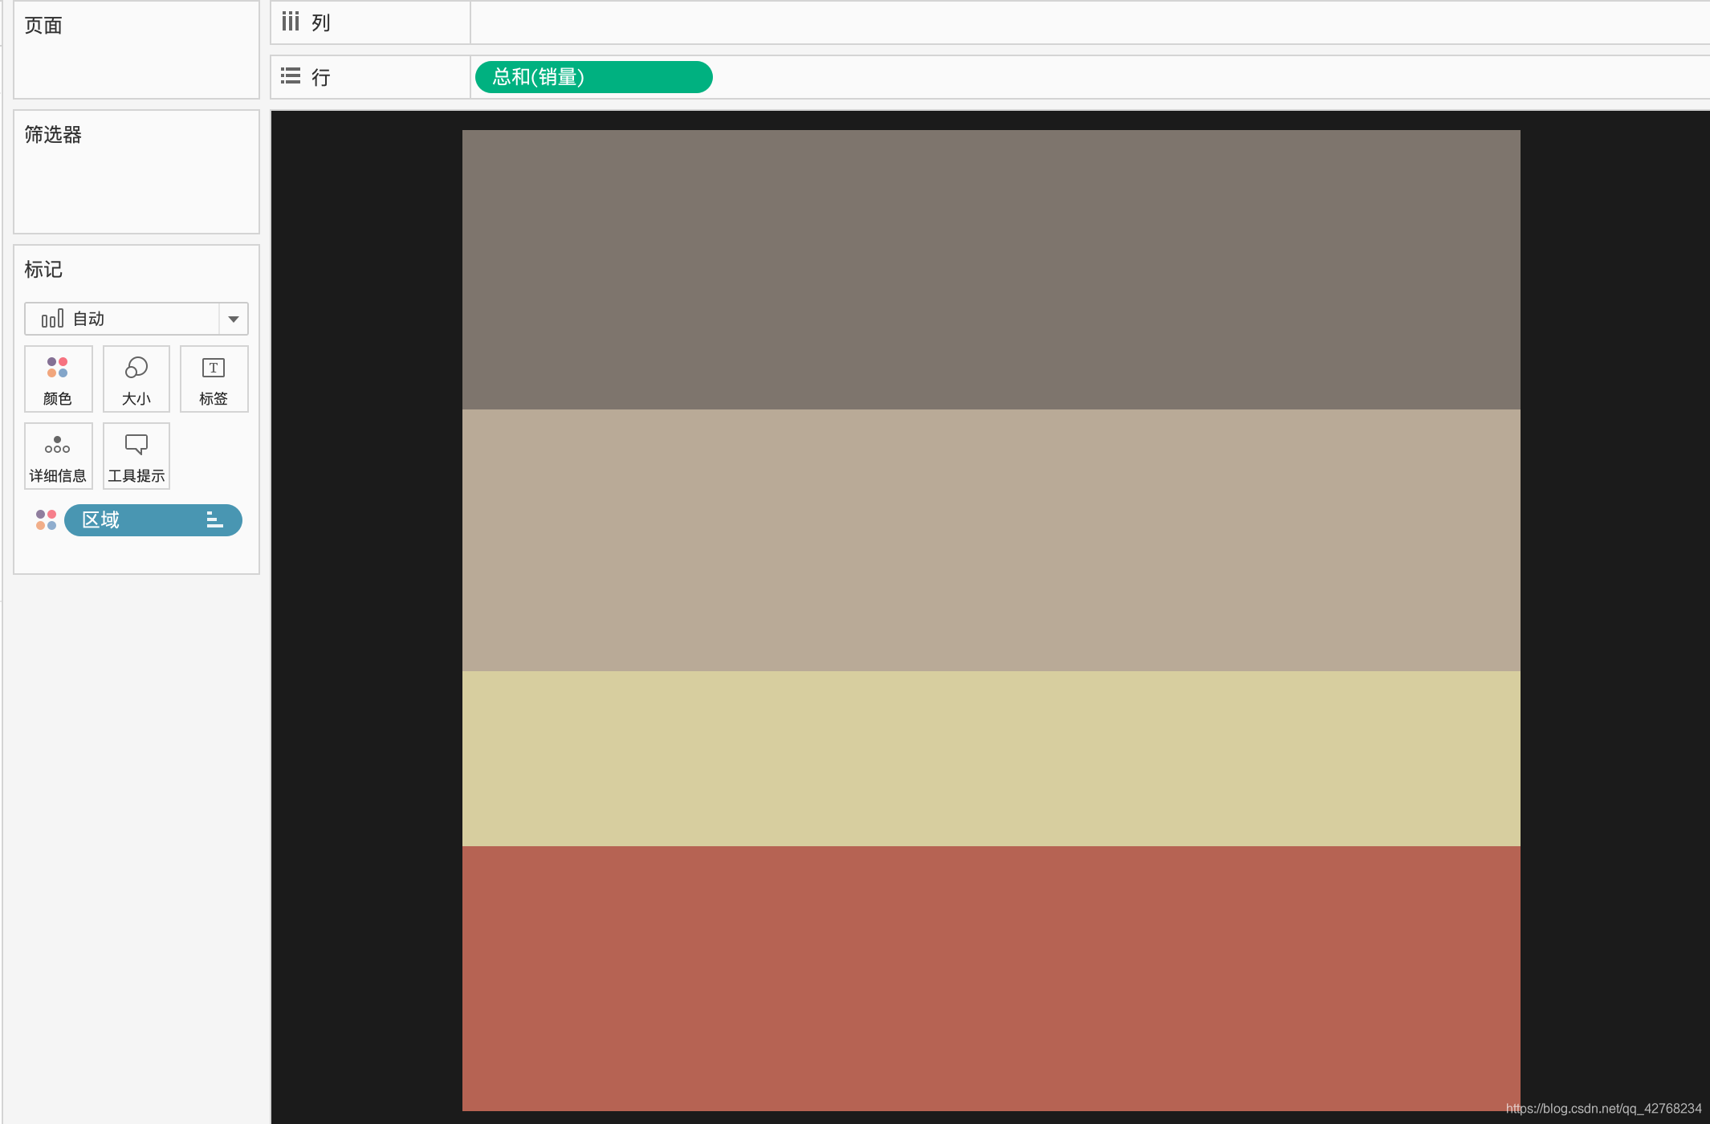Click the 列 label on the columns shelf

[321, 22]
